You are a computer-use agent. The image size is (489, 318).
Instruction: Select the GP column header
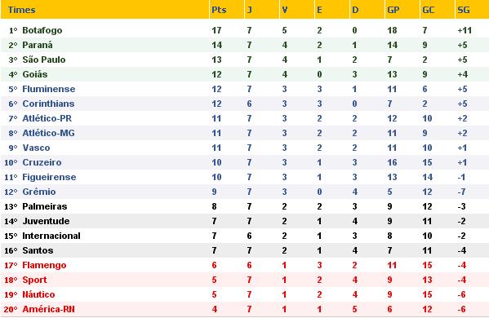tap(393, 10)
